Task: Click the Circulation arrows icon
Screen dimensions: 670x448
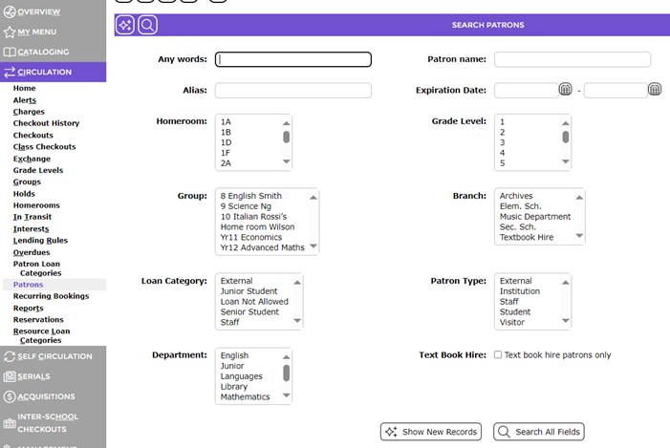Action: pyautogui.click(x=10, y=73)
